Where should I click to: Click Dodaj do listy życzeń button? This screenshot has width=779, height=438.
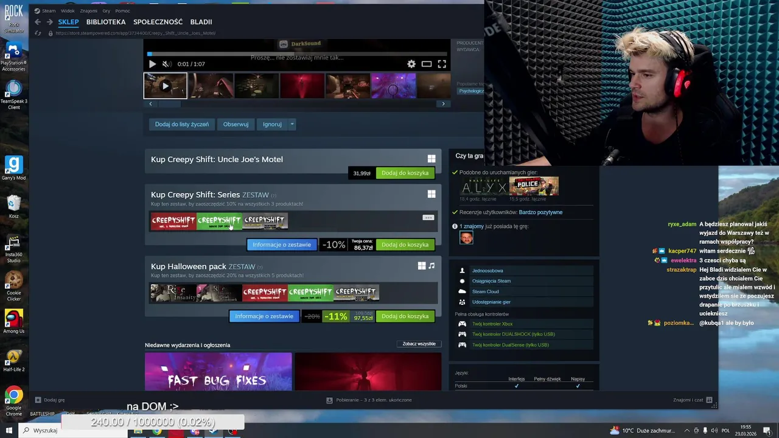(181, 124)
